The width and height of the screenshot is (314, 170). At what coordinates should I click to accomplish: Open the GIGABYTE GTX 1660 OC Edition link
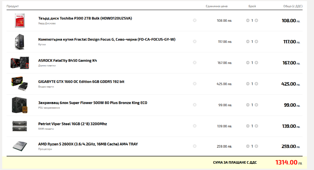point(81,82)
